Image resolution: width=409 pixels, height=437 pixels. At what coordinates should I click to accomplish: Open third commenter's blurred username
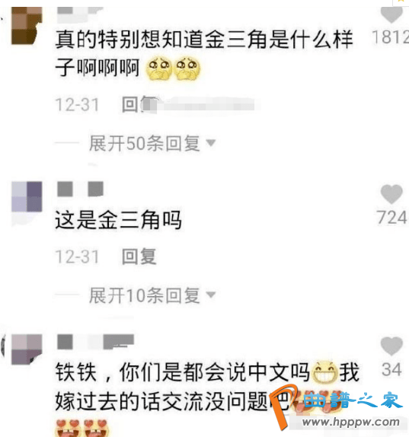[x=96, y=342]
